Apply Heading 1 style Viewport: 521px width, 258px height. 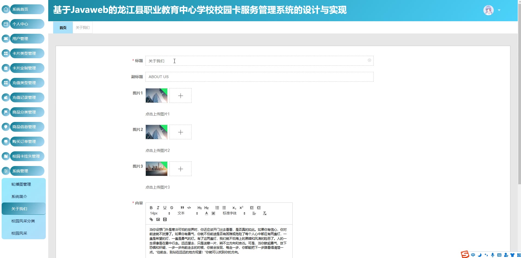tap(199, 208)
